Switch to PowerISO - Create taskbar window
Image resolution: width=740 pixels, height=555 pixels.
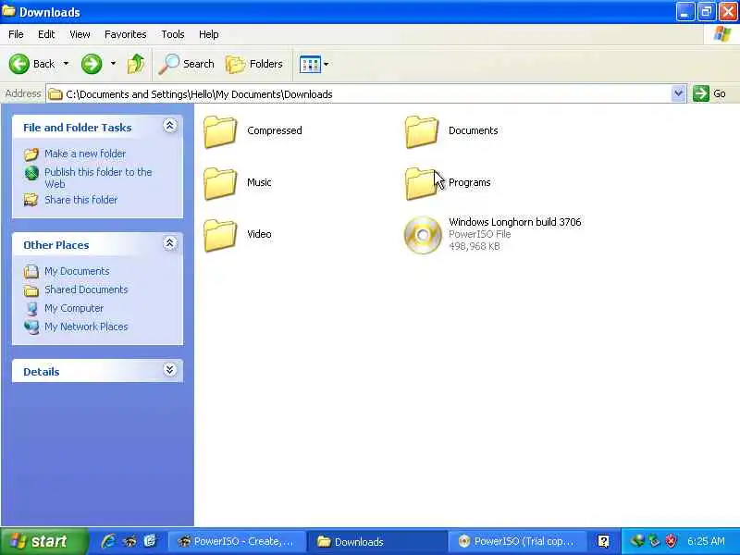pos(236,541)
